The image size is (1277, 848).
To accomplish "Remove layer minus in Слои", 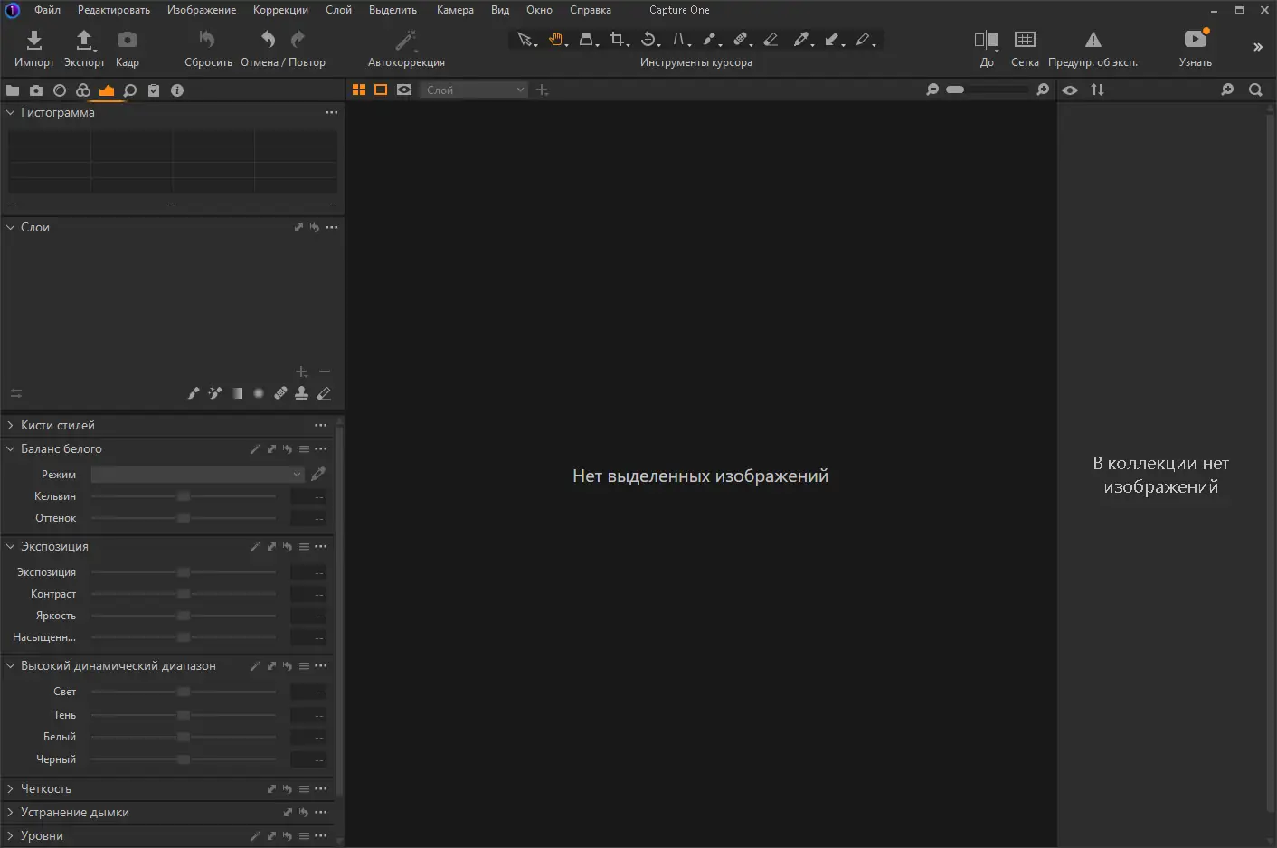I will coord(325,372).
